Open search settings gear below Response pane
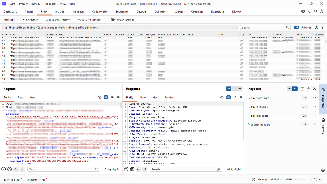The width and height of the screenshot is (327, 184). point(132,169)
